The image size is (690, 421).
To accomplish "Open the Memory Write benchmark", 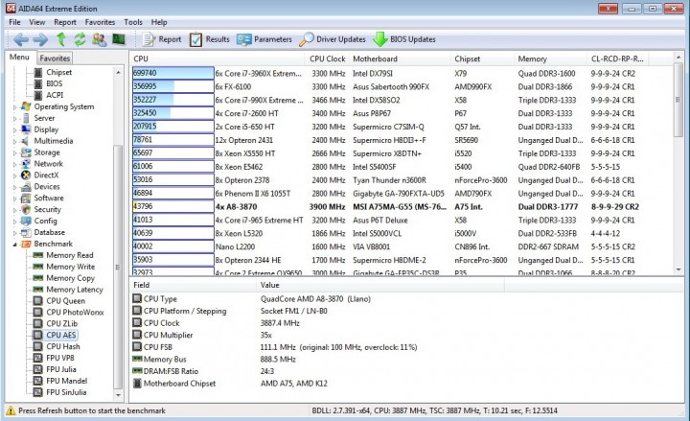I will (x=70, y=267).
